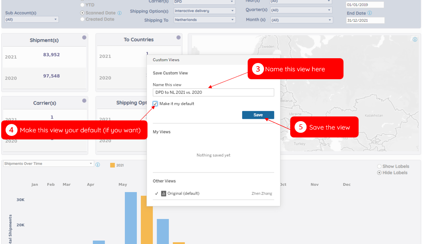Open the Month(s) dropdown

pos(301,20)
